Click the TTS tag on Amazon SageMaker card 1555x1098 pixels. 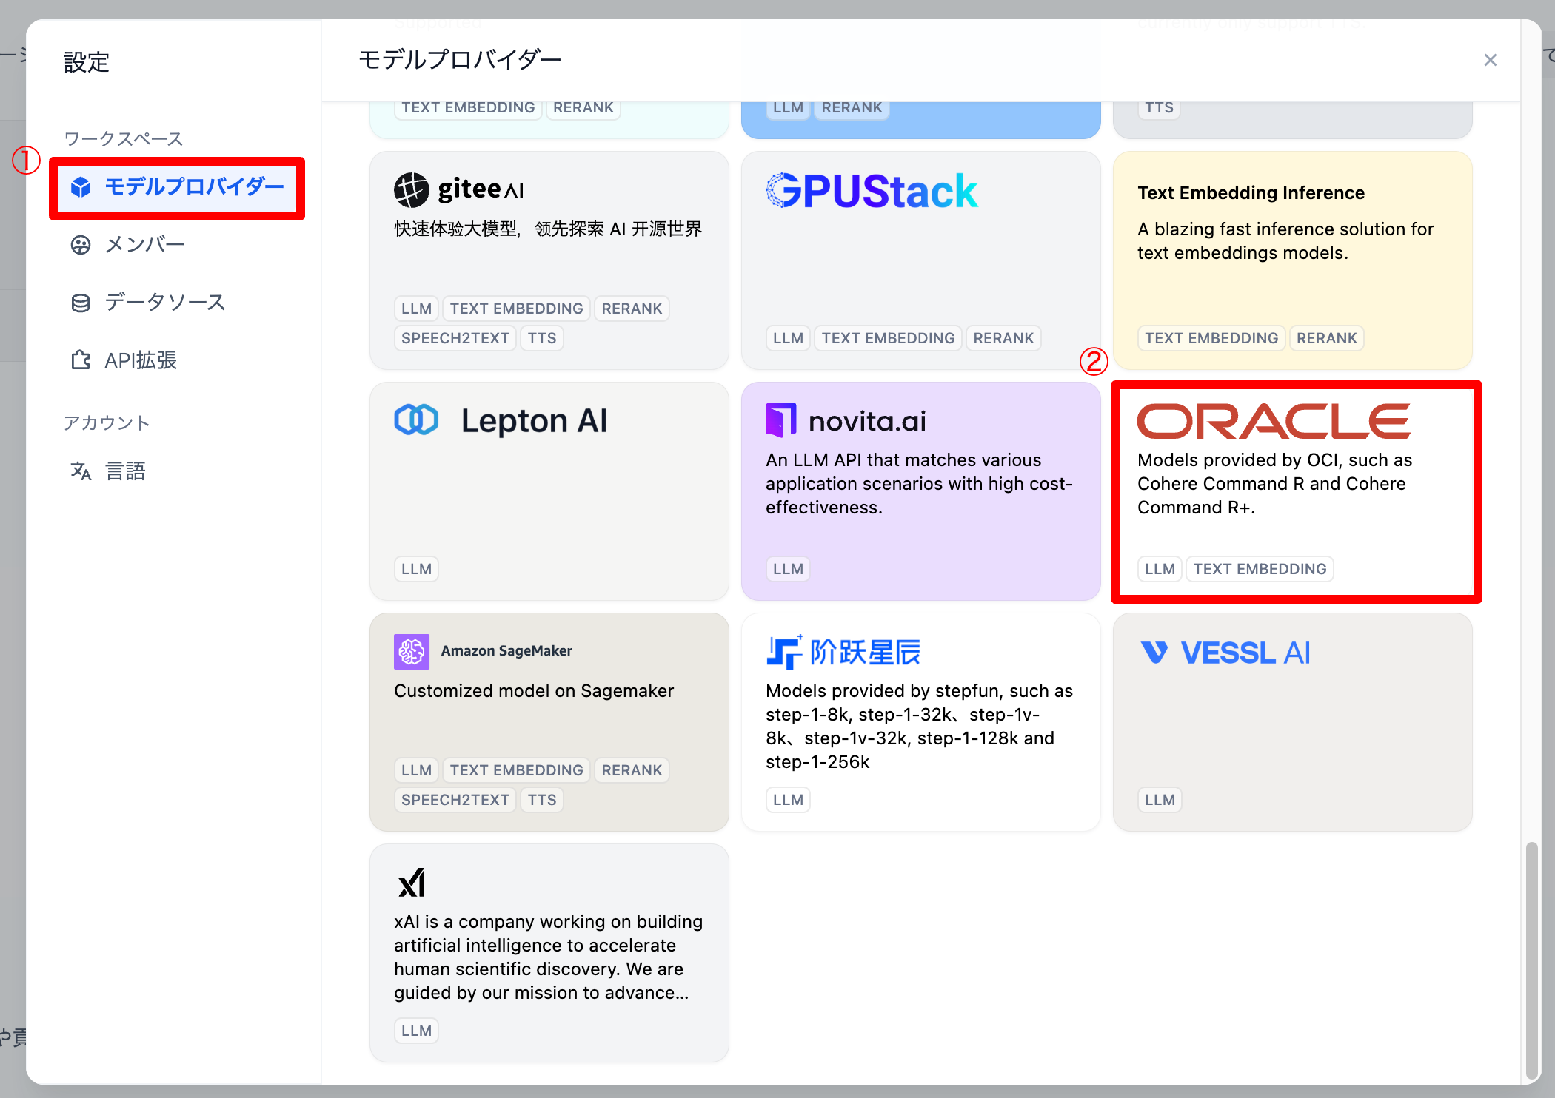coord(541,799)
